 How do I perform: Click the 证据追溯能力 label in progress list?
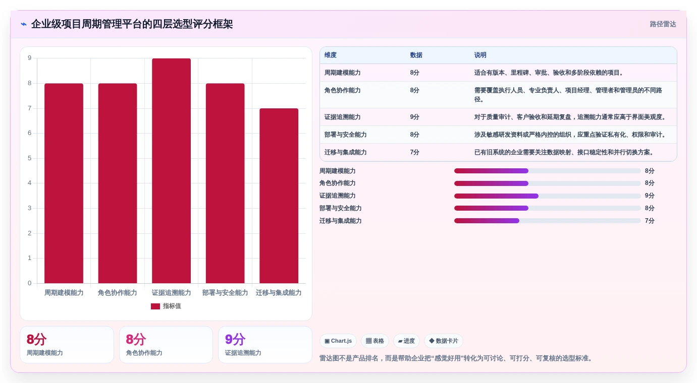point(338,196)
